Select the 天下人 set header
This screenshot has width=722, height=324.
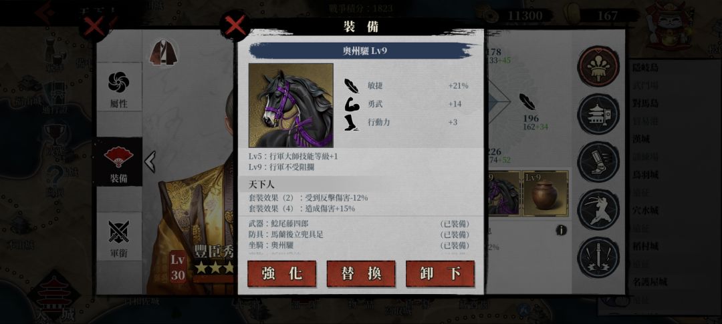261,185
